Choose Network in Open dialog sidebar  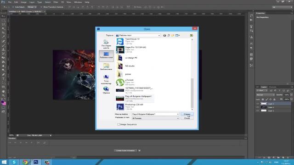(106, 90)
